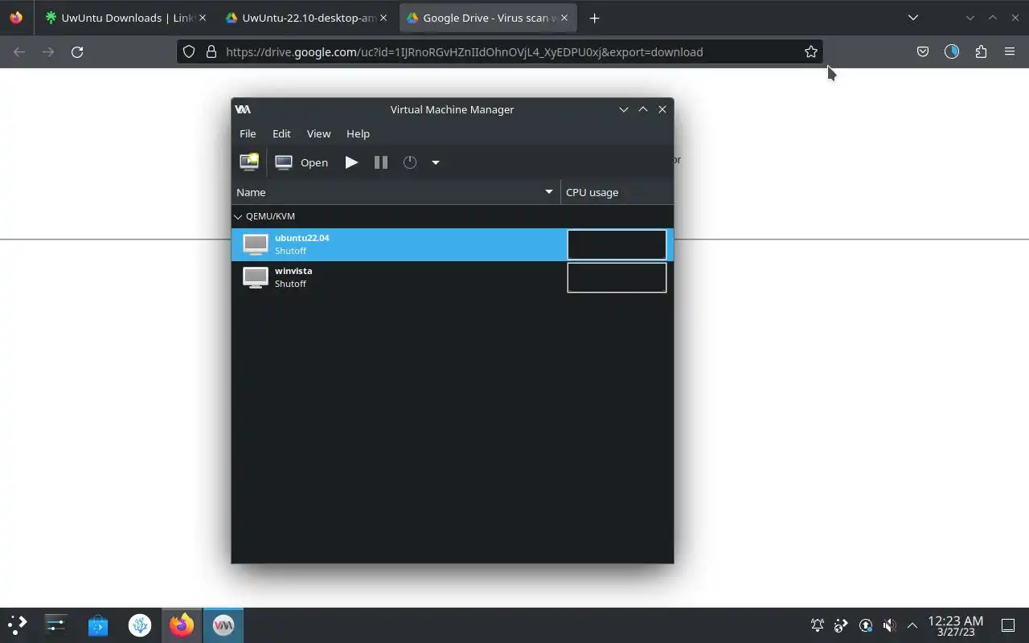Screen dimensions: 1029x643
Task: Click the Firefox taskbar icon
Action: (182, 625)
